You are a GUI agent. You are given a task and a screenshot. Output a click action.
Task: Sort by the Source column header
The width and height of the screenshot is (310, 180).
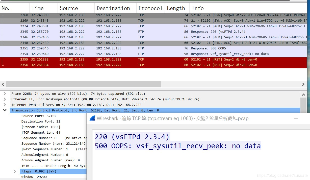(x=76, y=8)
